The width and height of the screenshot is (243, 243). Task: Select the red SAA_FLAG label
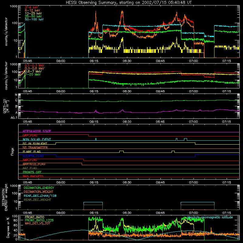point(30,160)
